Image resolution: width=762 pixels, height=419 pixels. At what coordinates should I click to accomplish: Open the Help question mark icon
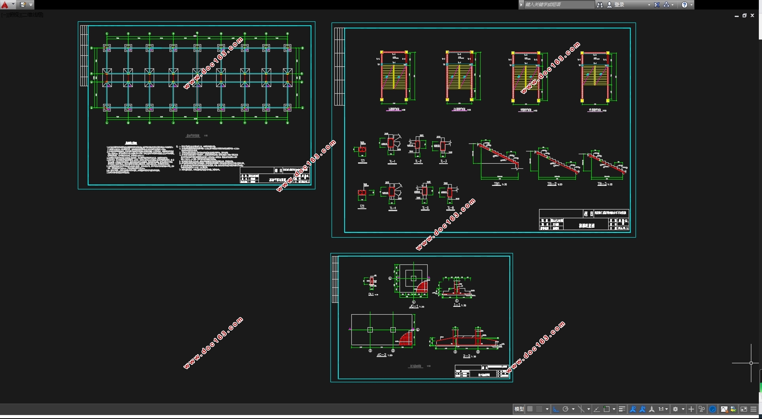[685, 5]
